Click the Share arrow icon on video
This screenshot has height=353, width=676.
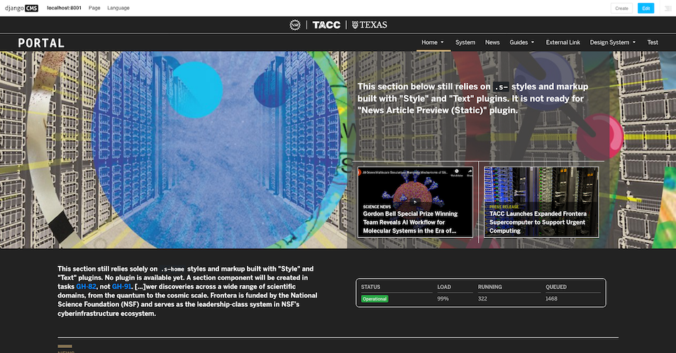tap(470, 172)
